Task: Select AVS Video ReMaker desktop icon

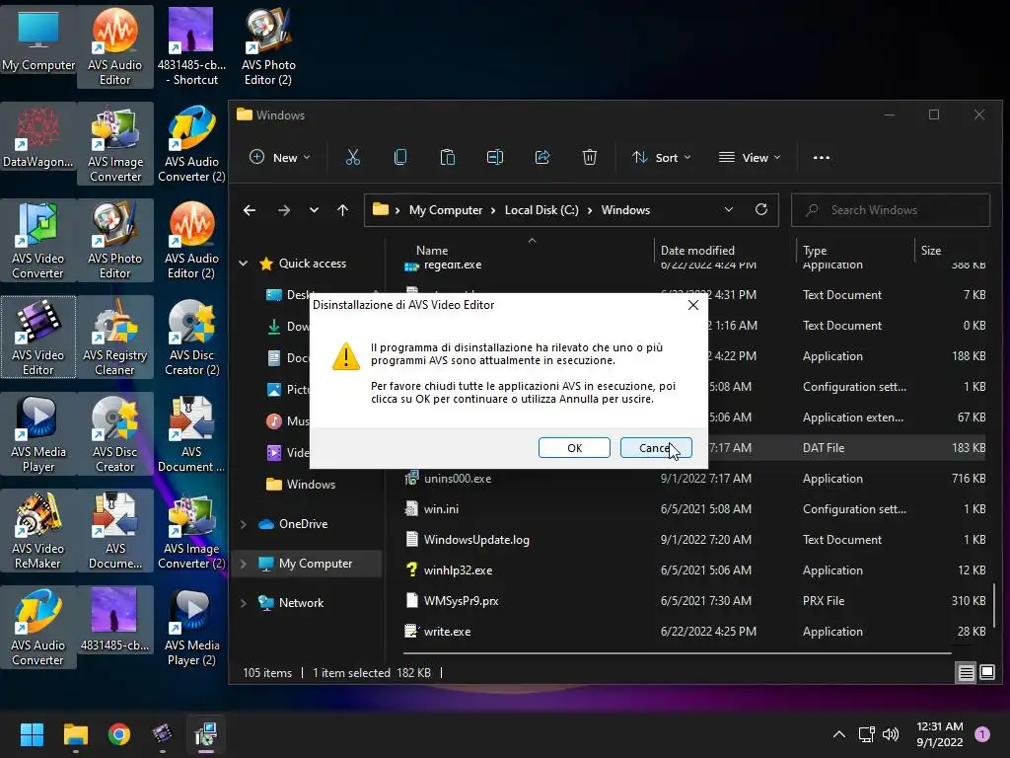Action: click(x=38, y=530)
